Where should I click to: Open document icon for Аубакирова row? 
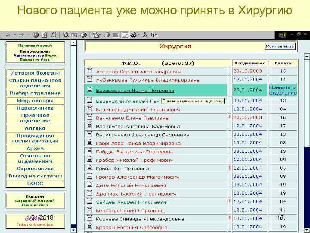tap(90, 79)
